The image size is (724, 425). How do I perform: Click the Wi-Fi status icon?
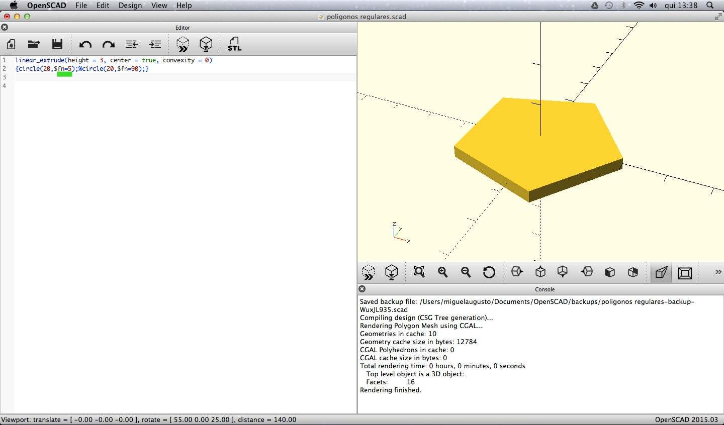[x=639, y=6]
